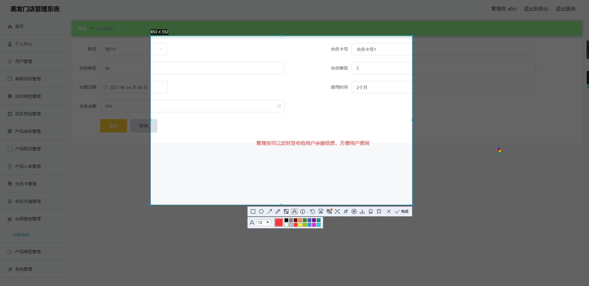Pin the screenshot to the screen

click(x=346, y=211)
